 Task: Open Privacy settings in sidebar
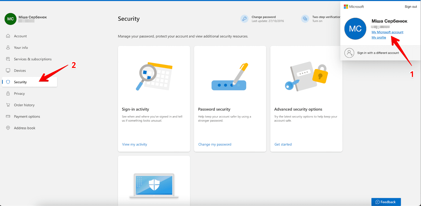[19, 94]
